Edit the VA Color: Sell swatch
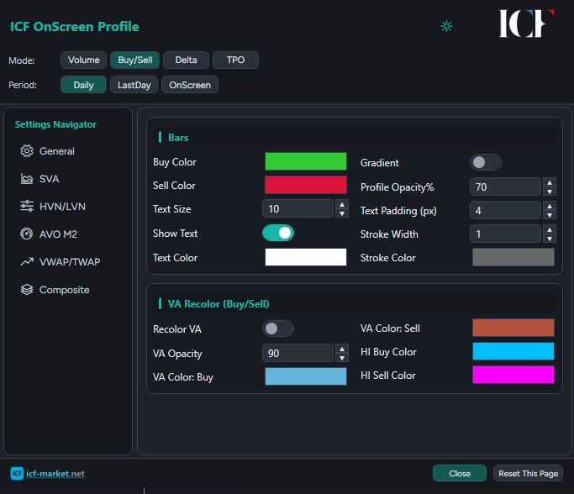This screenshot has width=574, height=494. click(513, 328)
